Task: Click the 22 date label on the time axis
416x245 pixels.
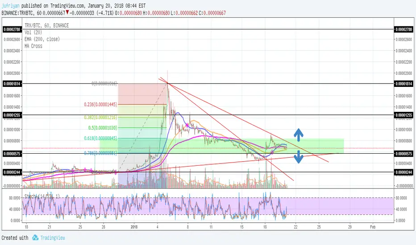Action: (x=295, y=227)
